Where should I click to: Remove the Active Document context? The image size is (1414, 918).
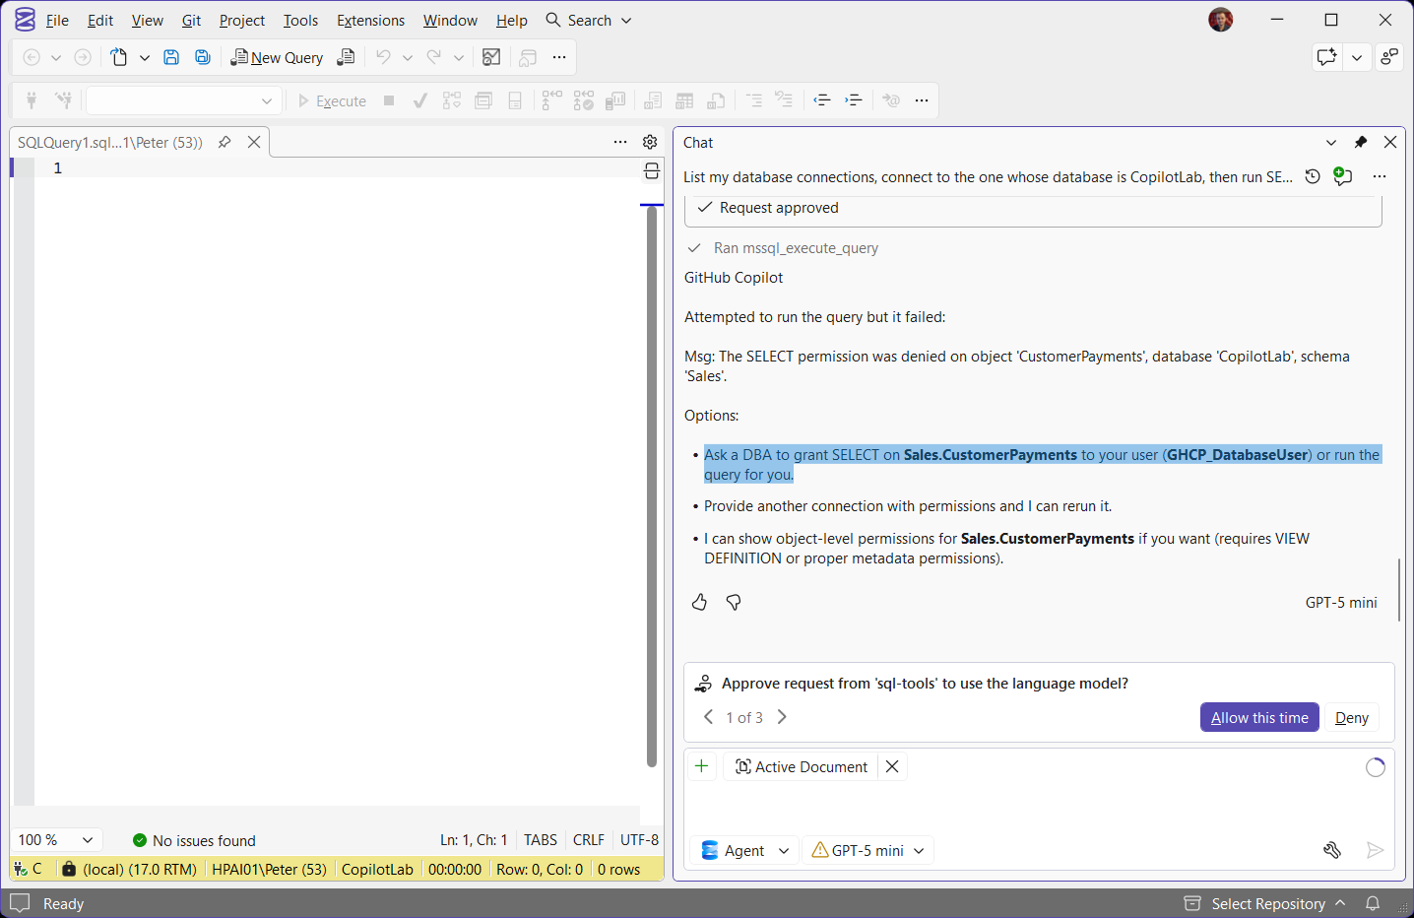pos(892,766)
